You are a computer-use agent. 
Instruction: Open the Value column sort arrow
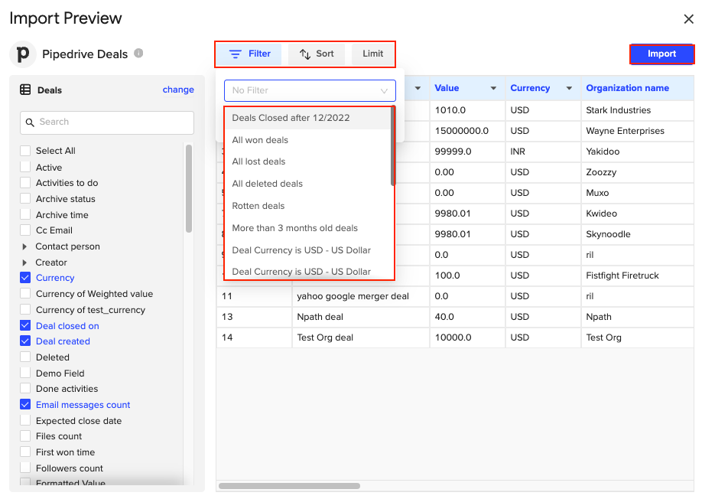tap(493, 89)
